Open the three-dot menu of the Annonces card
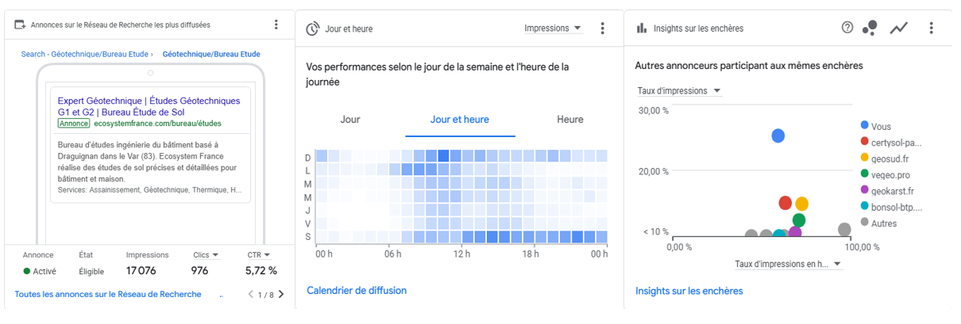Screen dimensions: 961x324 tap(276, 25)
